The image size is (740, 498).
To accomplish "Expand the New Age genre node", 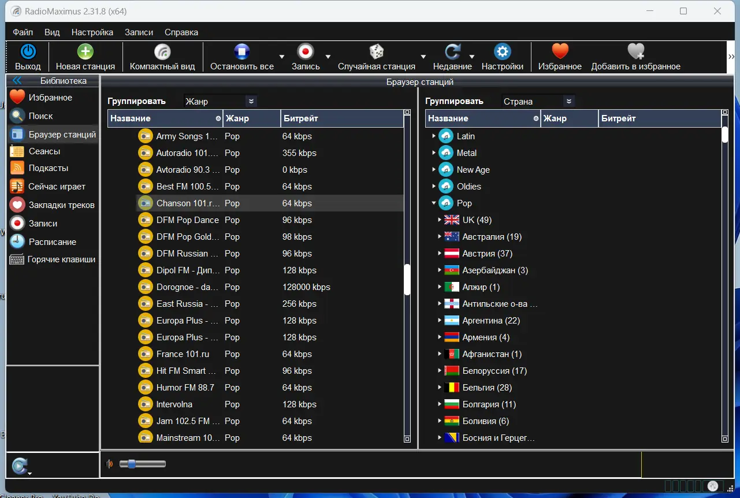I will click(434, 170).
